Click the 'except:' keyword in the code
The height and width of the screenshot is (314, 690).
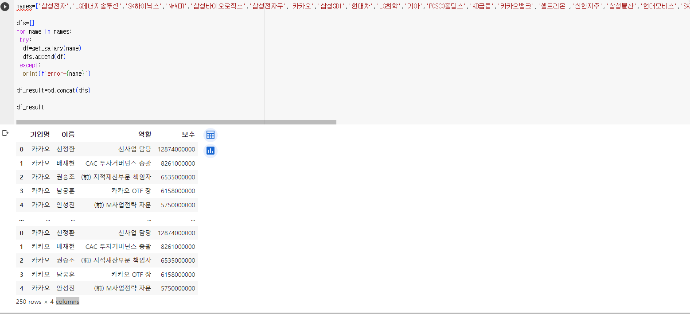pos(30,65)
